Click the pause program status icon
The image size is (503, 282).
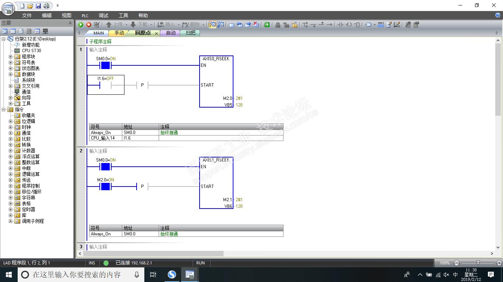(x=221, y=25)
